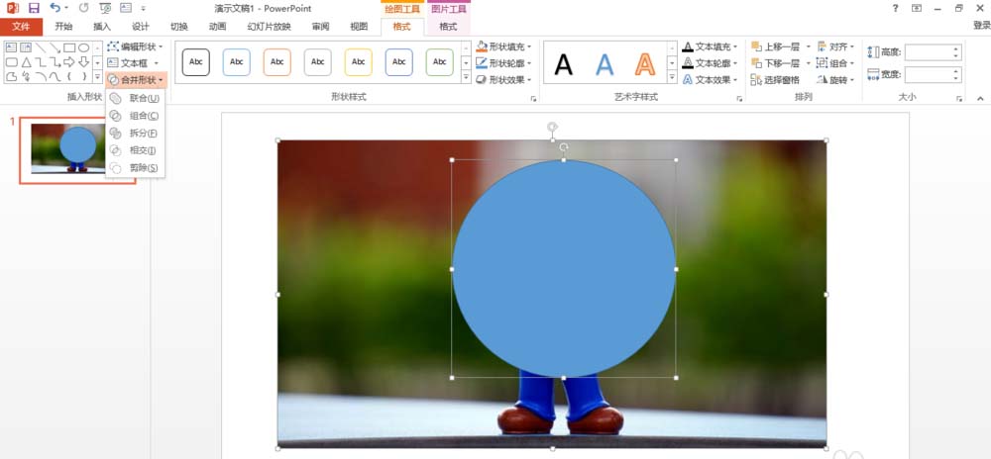Pick the arrow line shape in gallery
Viewport: 991px width, 459px height.
coord(55,47)
